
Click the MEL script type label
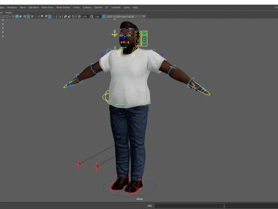pos(149,206)
